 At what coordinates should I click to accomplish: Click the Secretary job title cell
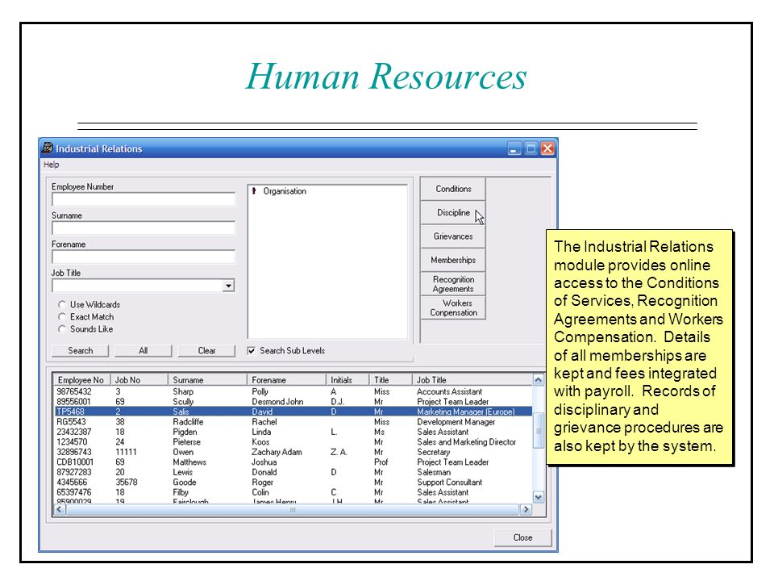click(434, 452)
